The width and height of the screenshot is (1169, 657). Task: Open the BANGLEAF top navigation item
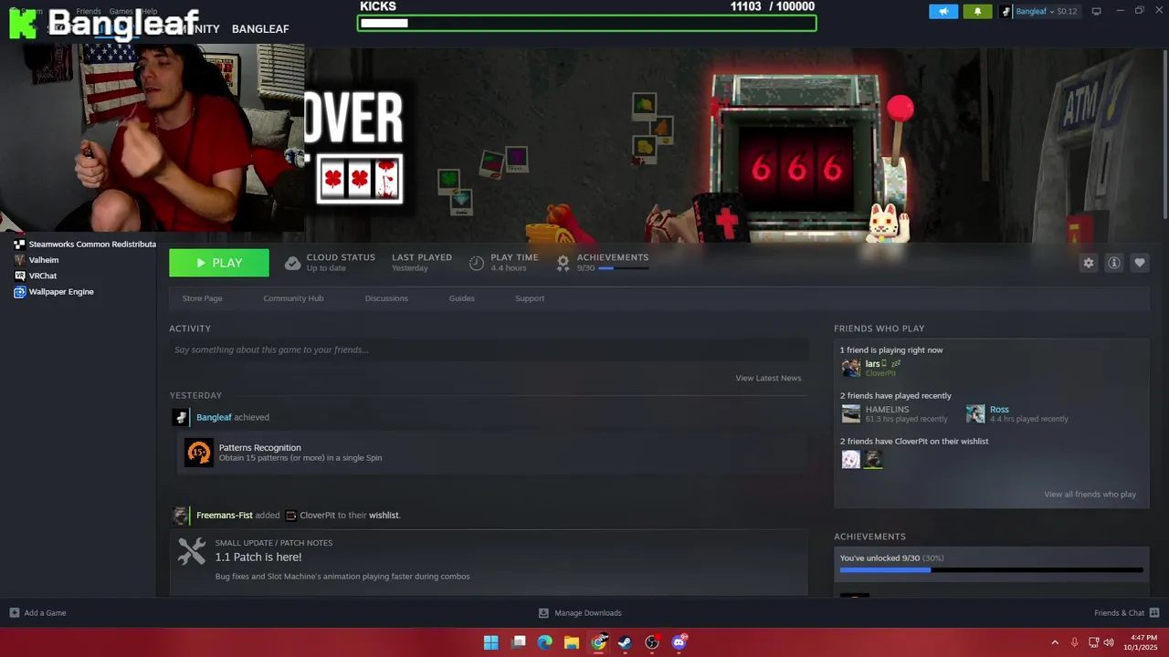pos(260,29)
